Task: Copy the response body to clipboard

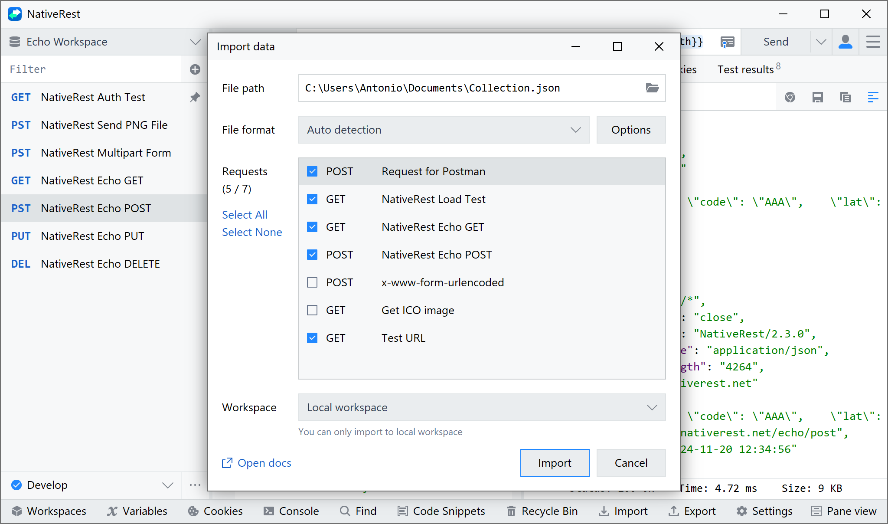Action: pyautogui.click(x=845, y=97)
